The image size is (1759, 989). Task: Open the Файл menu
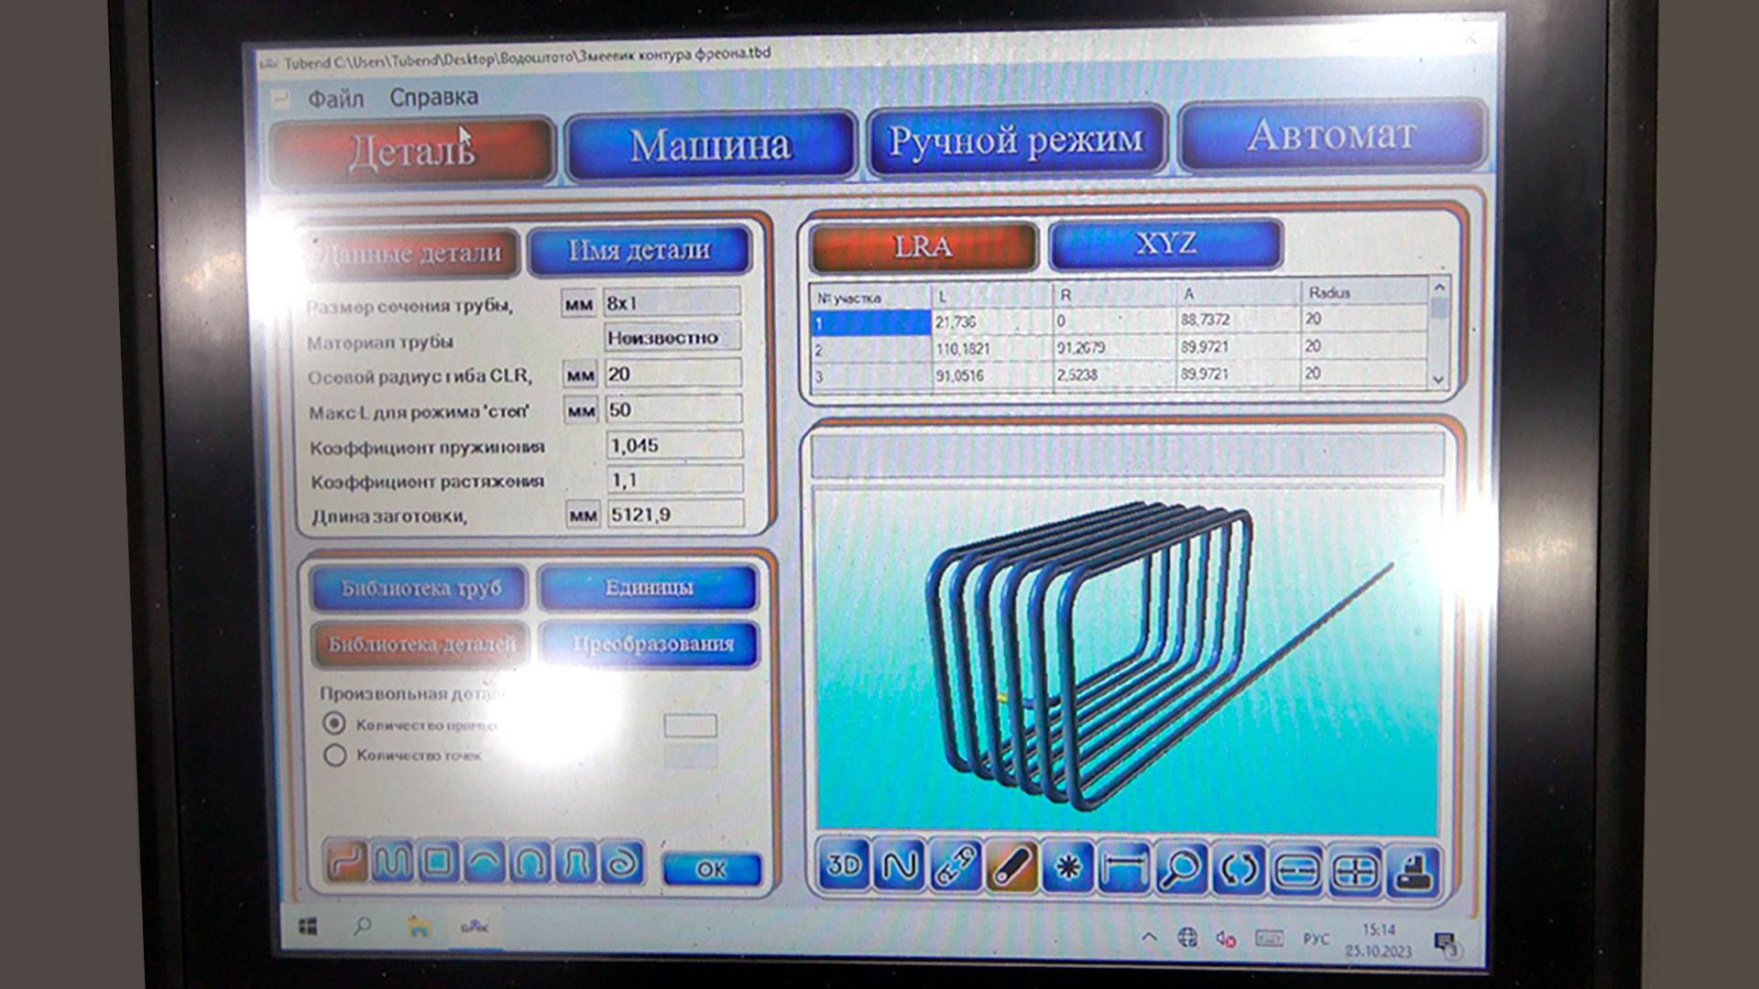point(335,98)
